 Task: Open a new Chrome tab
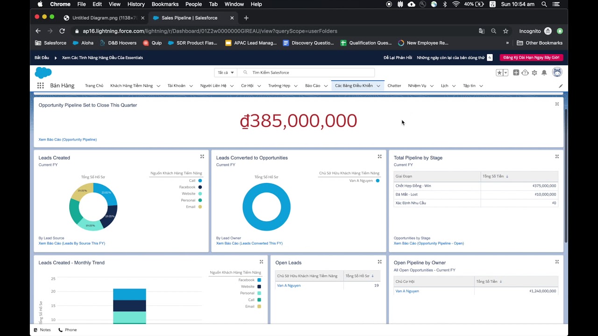pos(246,18)
